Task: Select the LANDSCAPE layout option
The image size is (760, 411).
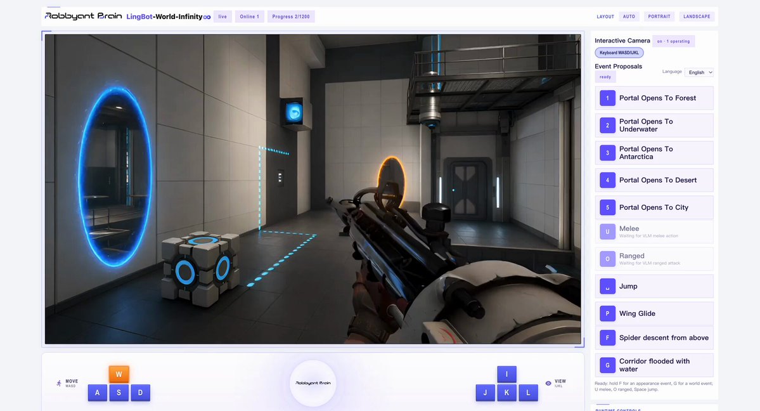Action: click(697, 16)
